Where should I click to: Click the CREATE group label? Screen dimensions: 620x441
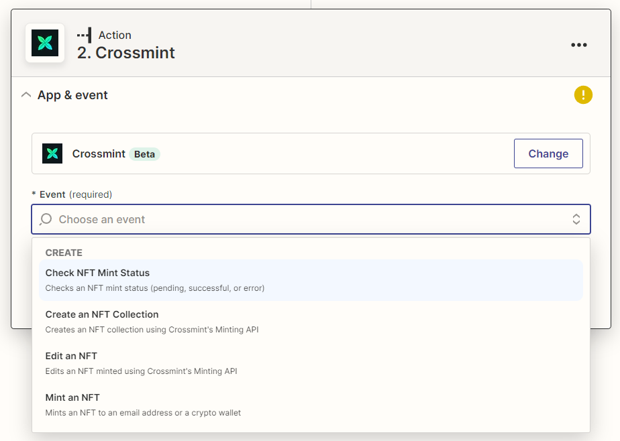pos(64,253)
